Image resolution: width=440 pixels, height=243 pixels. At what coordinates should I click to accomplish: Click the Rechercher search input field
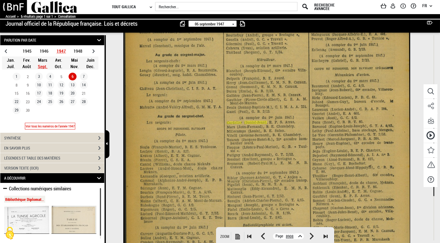[226, 7]
